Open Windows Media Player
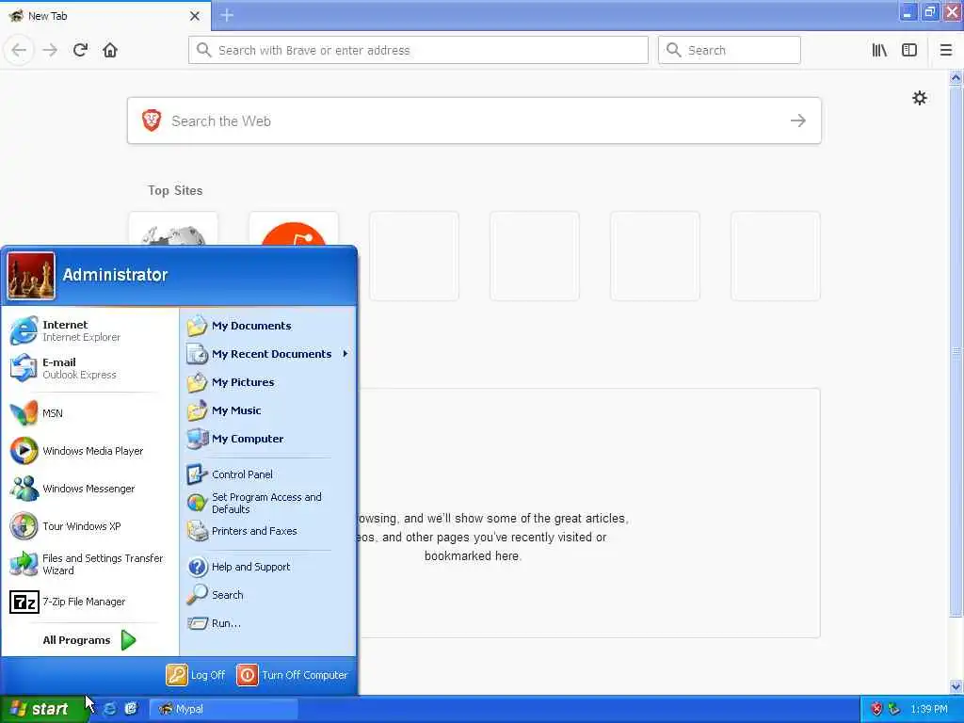The image size is (964, 723). click(x=90, y=451)
